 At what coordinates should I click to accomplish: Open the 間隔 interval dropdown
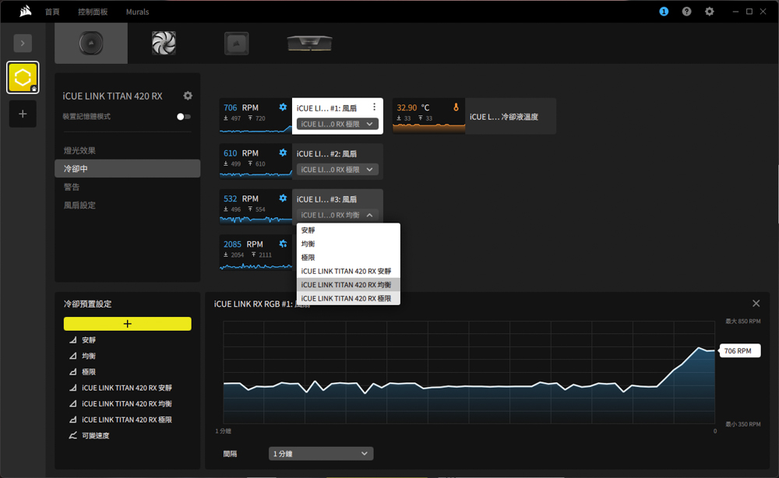coord(321,454)
